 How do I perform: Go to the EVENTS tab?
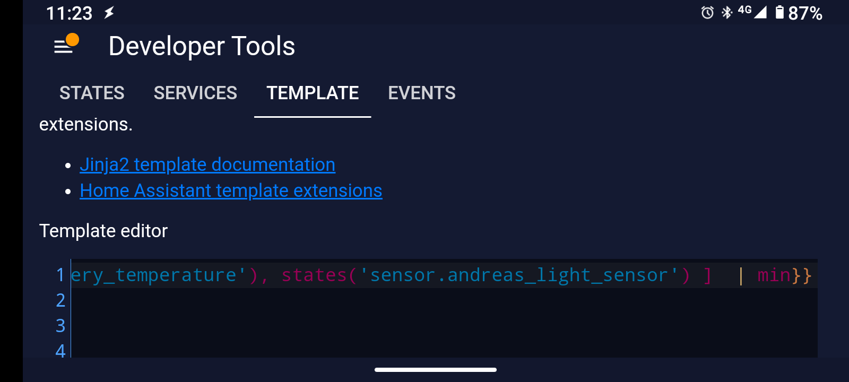pyautogui.click(x=422, y=93)
